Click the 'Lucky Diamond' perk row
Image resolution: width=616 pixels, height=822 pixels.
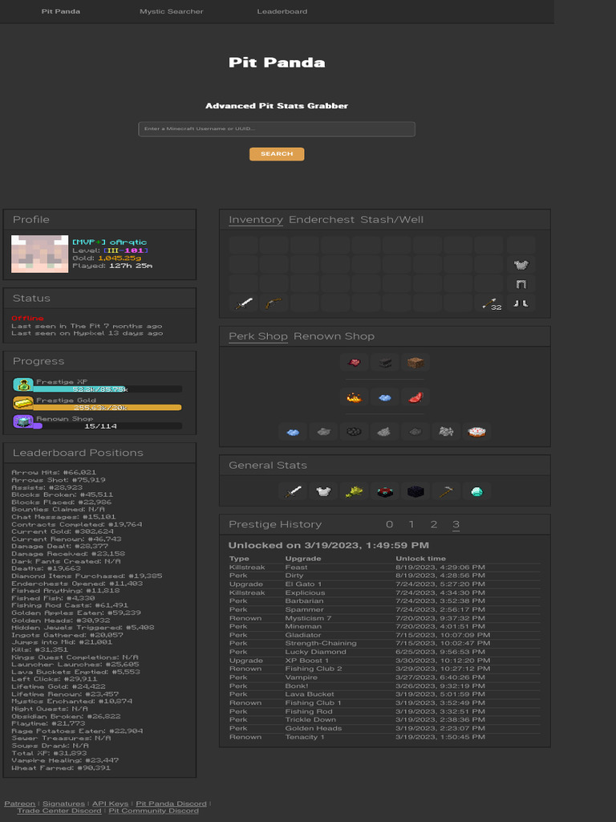click(384, 652)
